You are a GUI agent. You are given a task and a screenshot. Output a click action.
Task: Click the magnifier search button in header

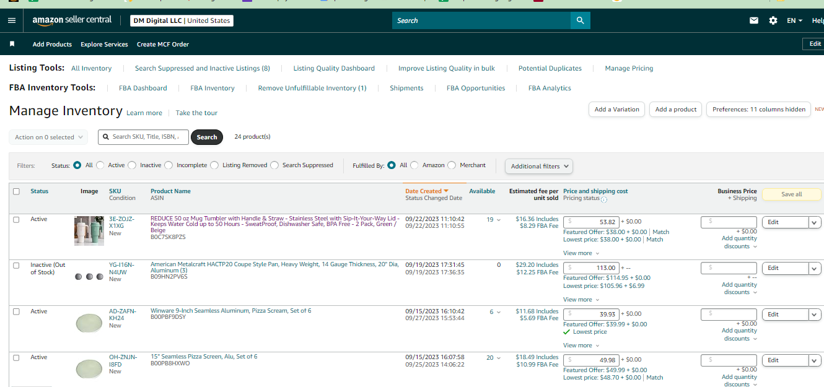tap(581, 20)
